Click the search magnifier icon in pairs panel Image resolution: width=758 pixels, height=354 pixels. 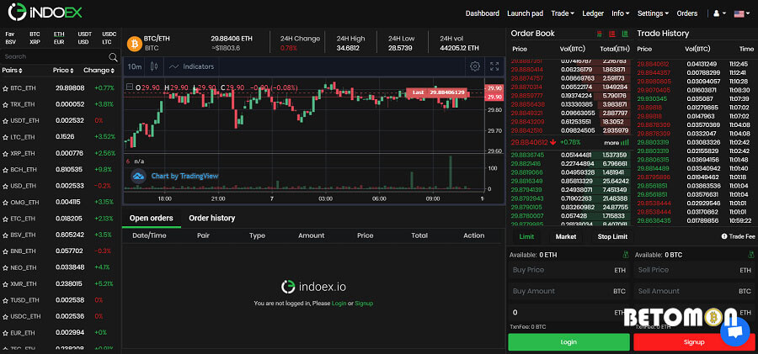click(113, 57)
